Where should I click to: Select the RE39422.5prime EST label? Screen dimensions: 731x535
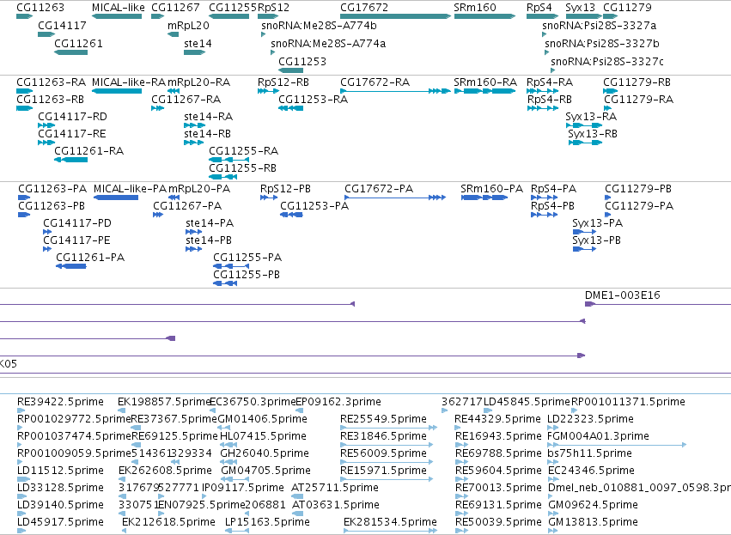(x=61, y=402)
